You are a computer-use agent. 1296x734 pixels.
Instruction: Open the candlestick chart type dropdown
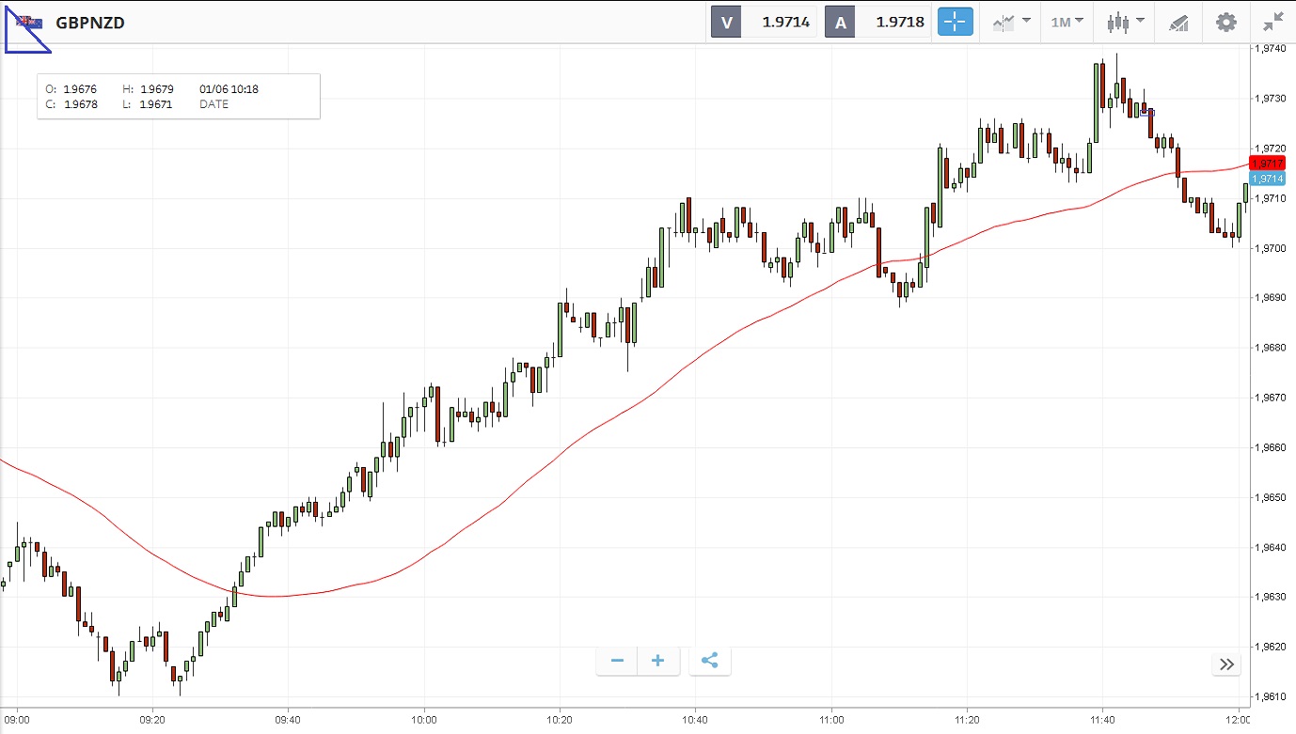pos(1125,22)
